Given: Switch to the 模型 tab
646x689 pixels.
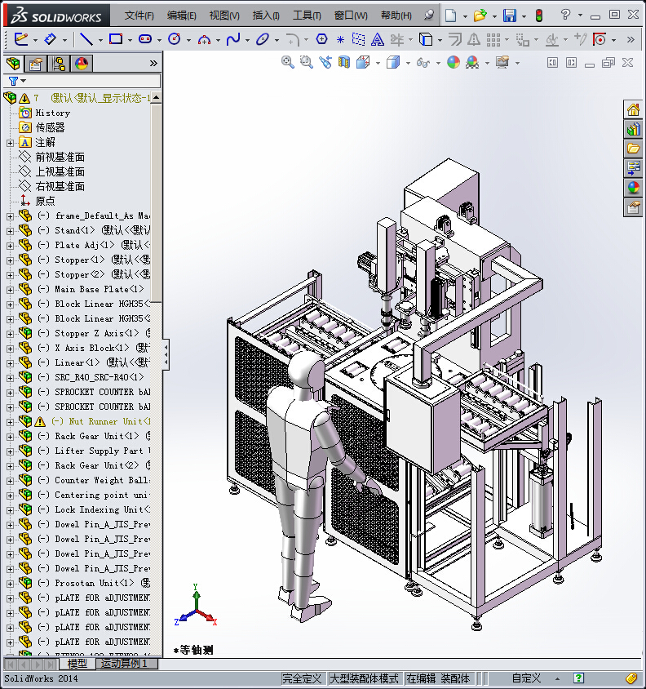Looking at the screenshot, I should click(x=77, y=664).
